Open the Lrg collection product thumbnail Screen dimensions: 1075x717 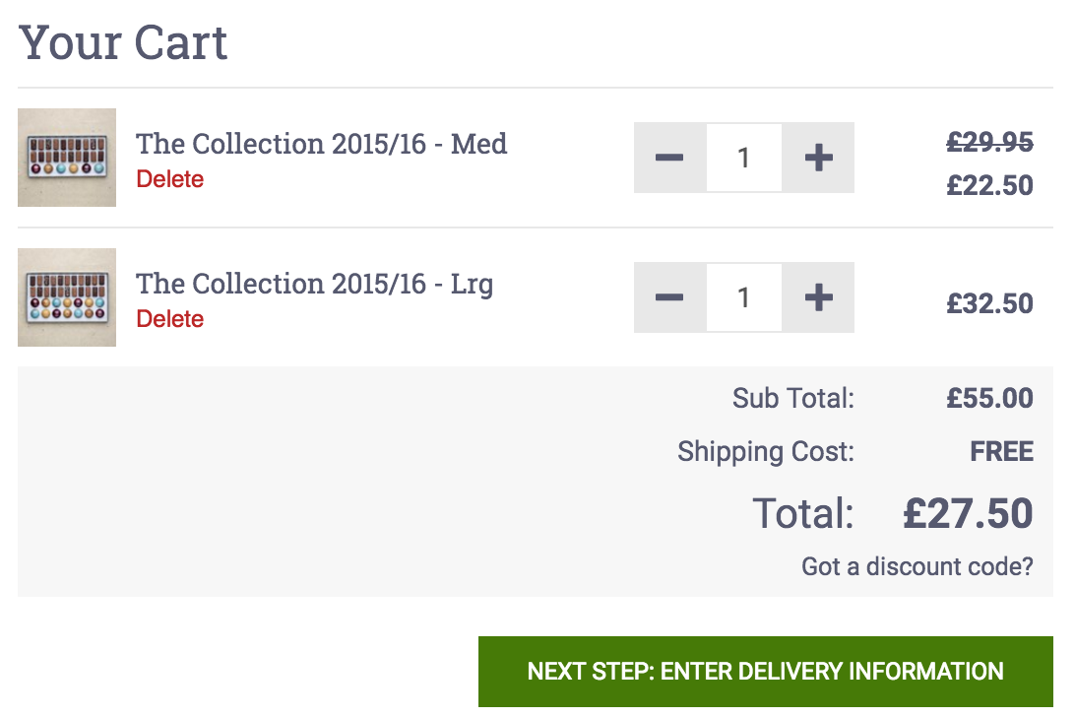pyautogui.click(x=67, y=297)
